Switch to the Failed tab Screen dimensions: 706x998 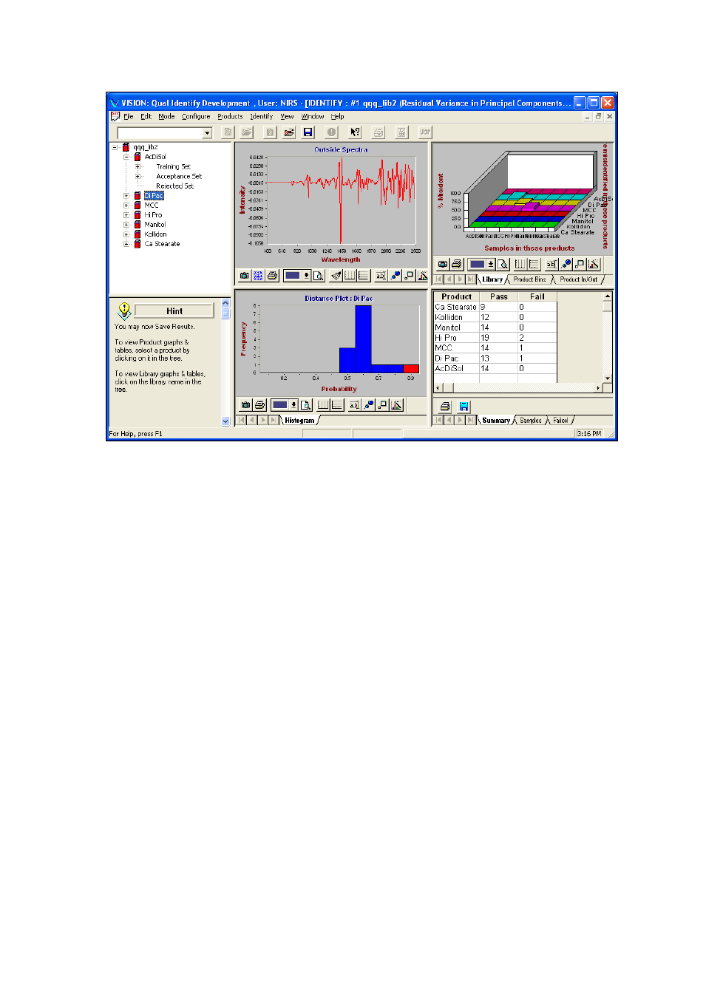(560, 421)
